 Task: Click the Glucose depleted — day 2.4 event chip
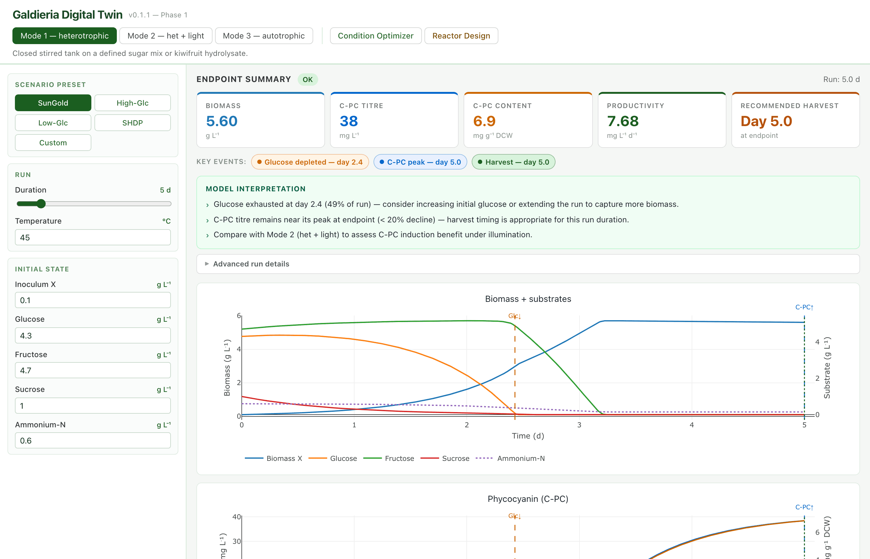(310, 162)
